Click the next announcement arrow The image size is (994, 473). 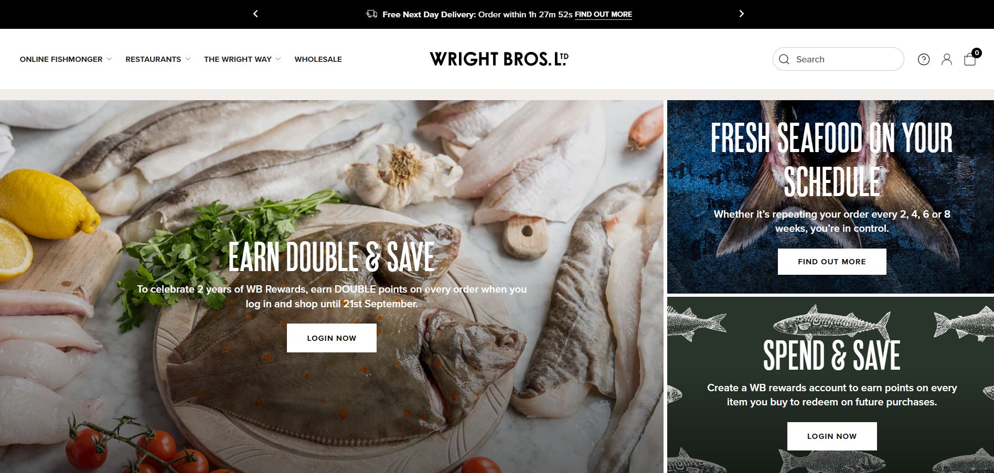click(x=741, y=14)
